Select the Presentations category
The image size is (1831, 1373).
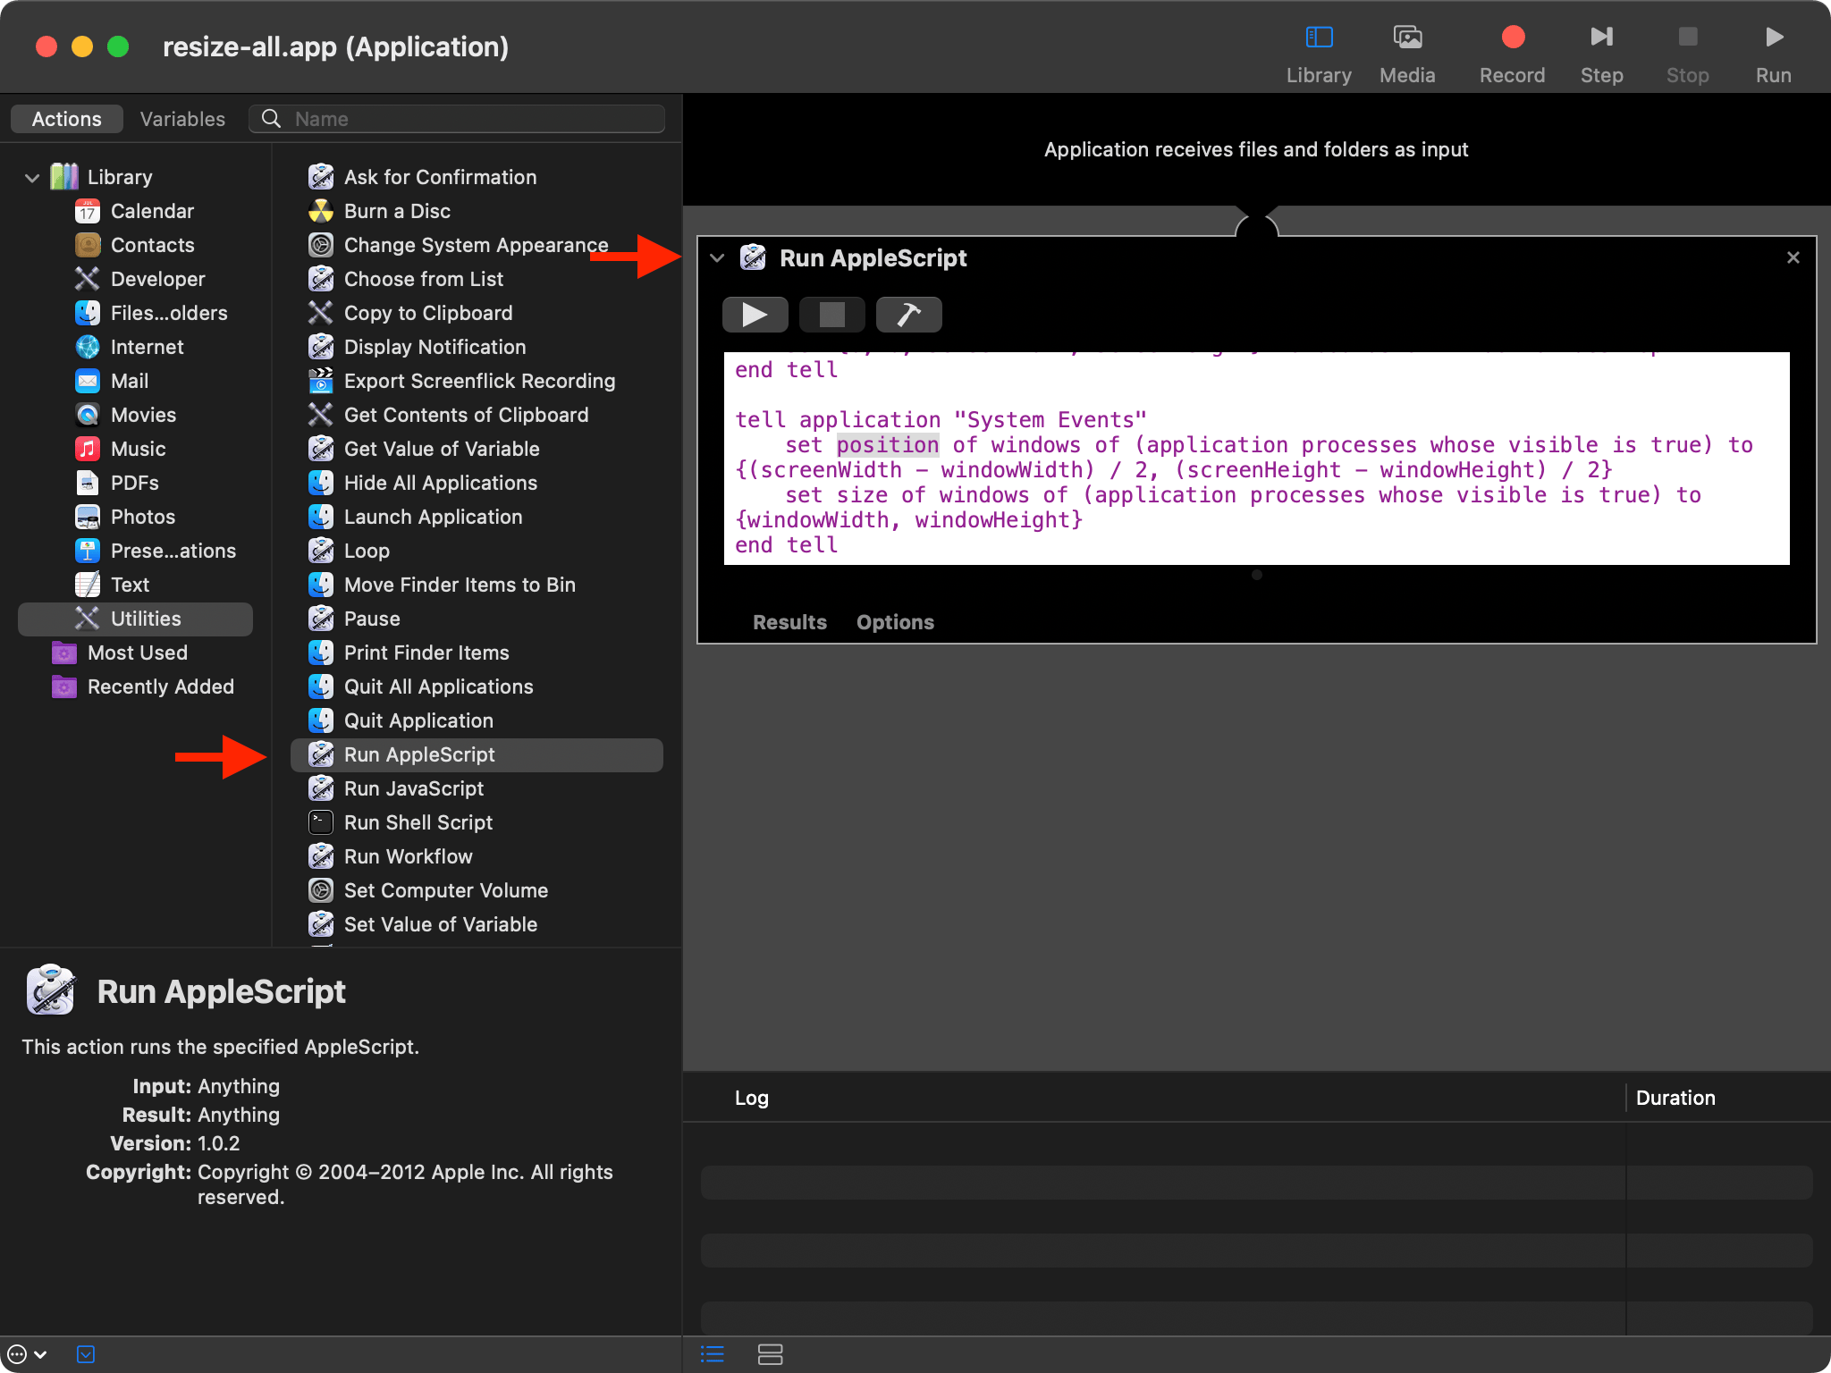click(156, 551)
